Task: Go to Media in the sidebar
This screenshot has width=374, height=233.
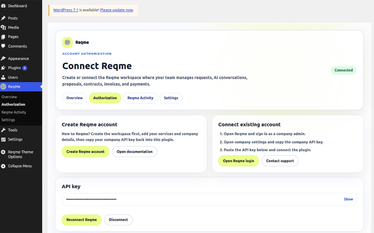Action: click(x=21, y=27)
